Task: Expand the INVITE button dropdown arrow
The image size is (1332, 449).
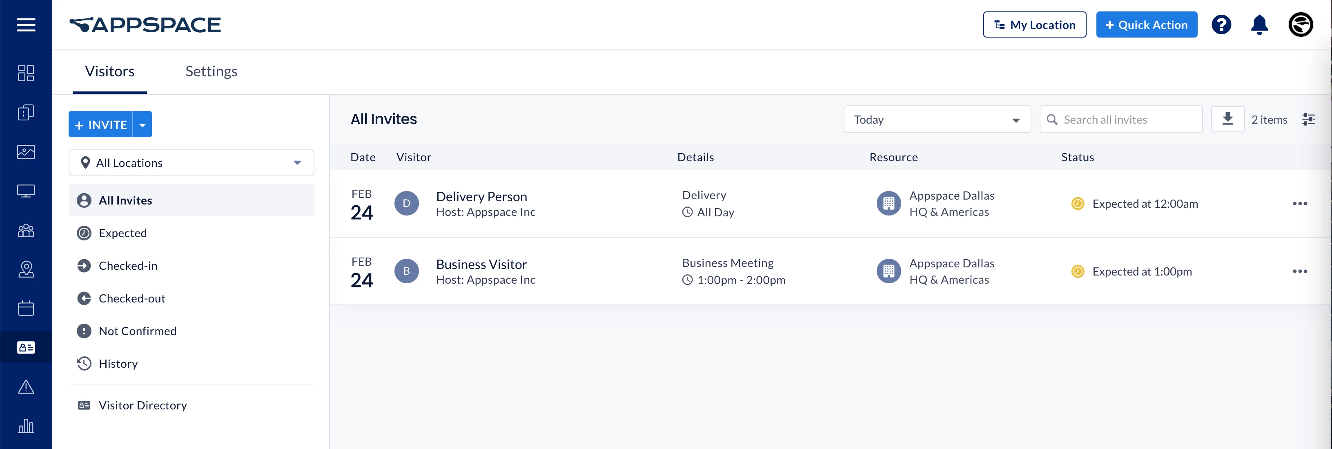Action: coord(143,124)
